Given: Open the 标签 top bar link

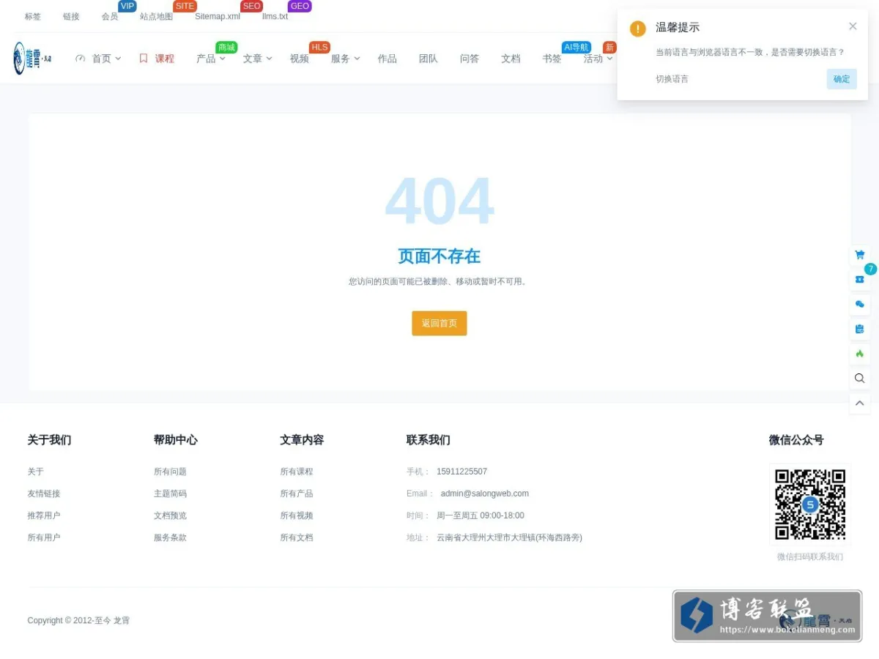Looking at the screenshot, I should (33, 16).
